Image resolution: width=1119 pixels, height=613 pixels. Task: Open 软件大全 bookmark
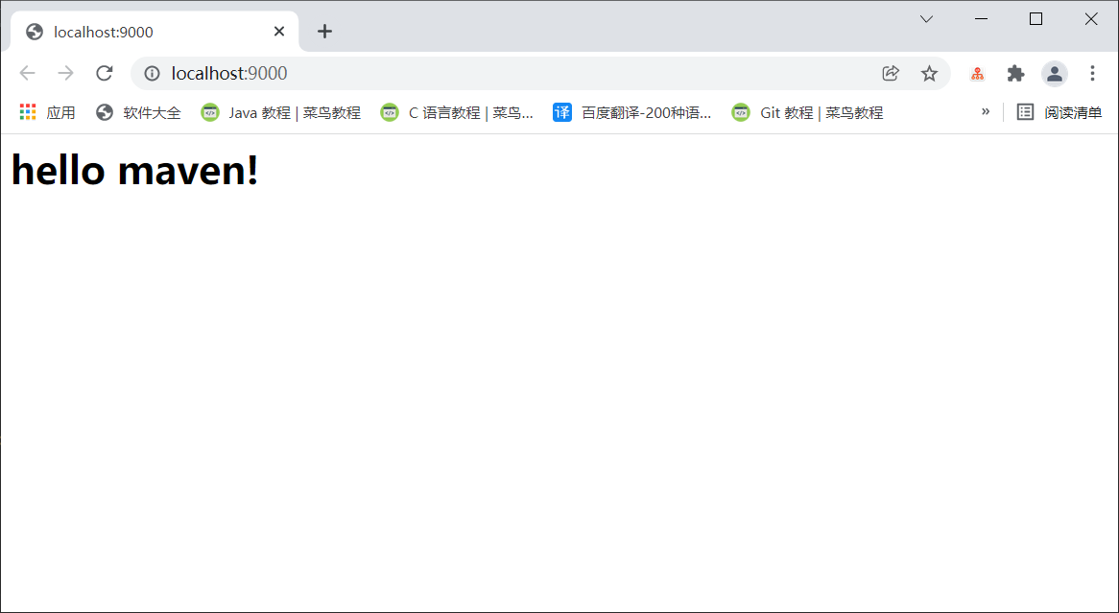tap(138, 112)
